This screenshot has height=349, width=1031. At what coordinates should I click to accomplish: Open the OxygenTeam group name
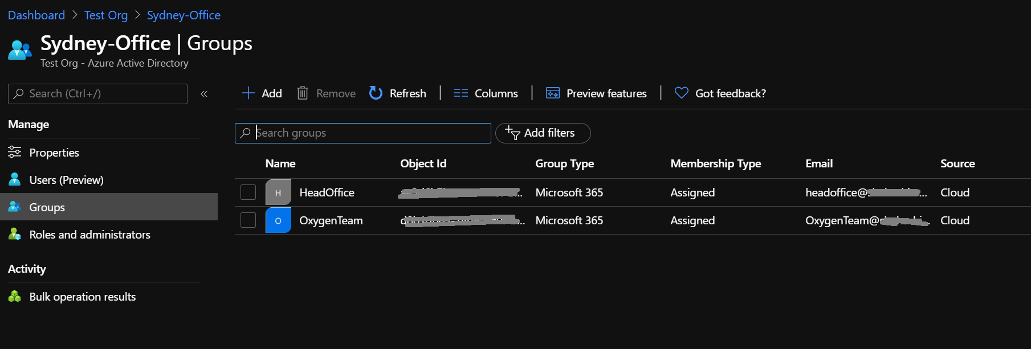tap(331, 220)
